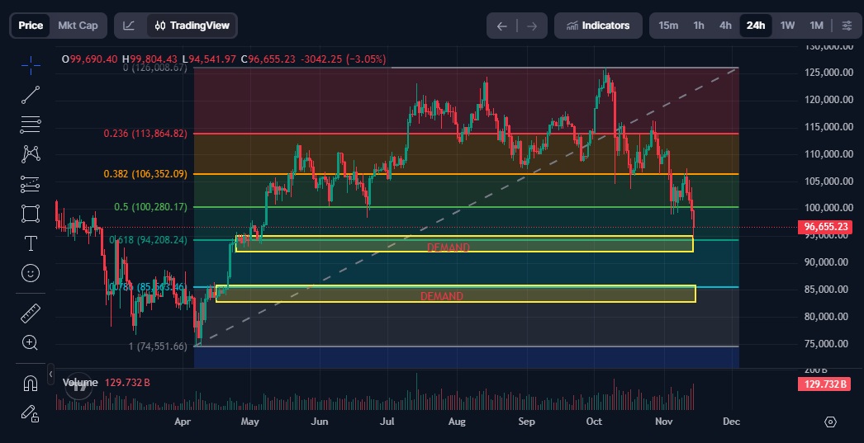Click the Jul date axis label
This screenshot has height=443, width=864.
[388, 422]
